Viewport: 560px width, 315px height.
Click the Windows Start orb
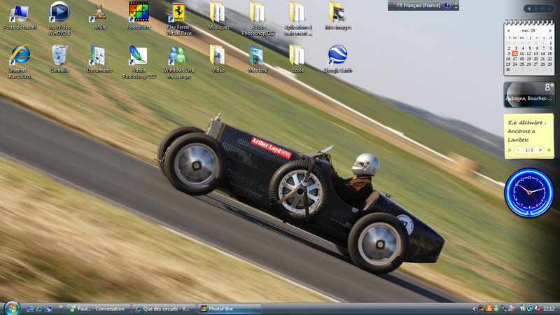(x=12, y=308)
